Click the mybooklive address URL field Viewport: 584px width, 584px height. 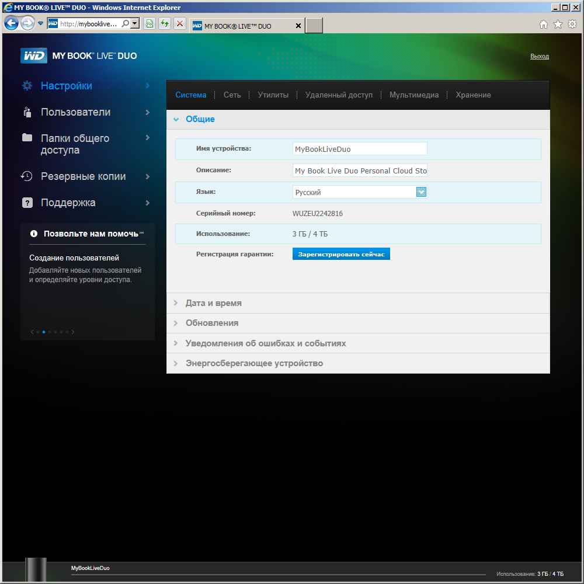[x=89, y=24]
